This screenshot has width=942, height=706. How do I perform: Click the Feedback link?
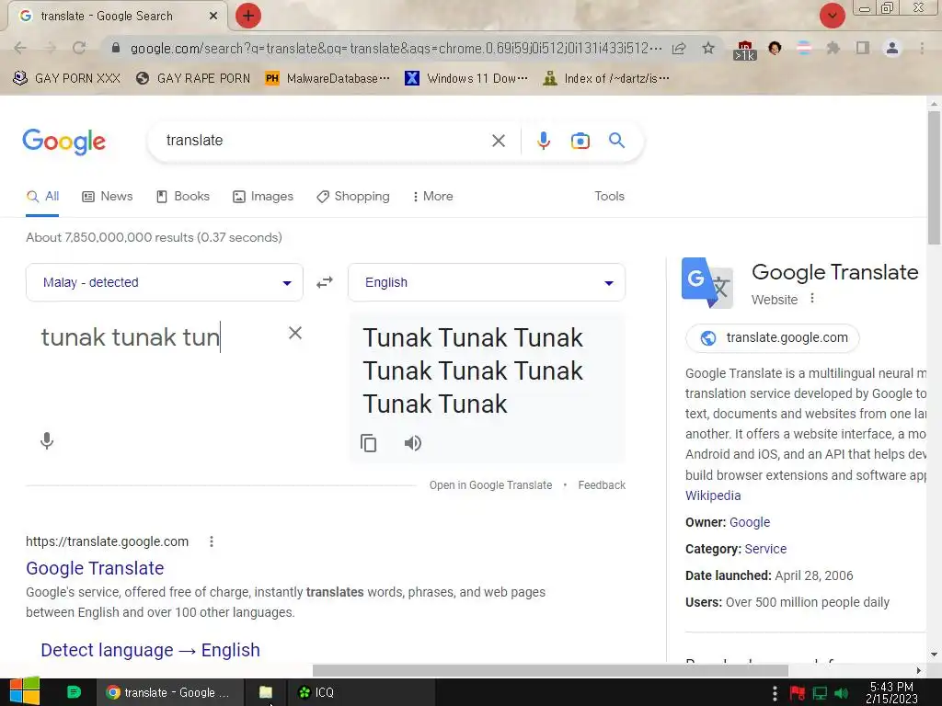coord(602,485)
